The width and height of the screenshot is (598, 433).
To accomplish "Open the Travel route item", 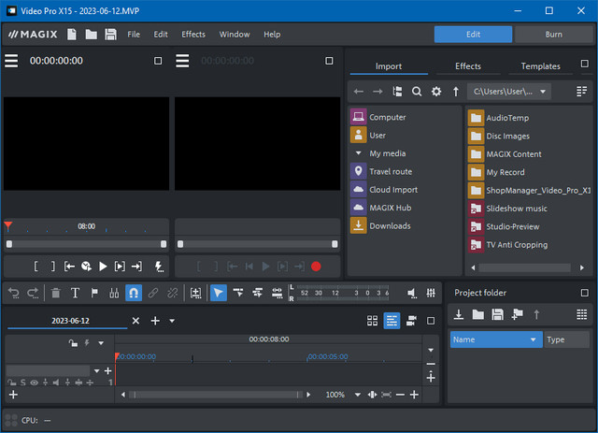I will [390, 171].
